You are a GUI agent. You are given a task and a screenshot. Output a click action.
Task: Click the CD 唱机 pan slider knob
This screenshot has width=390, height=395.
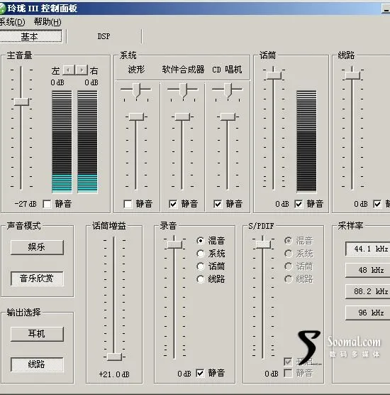tap(228, 90)
